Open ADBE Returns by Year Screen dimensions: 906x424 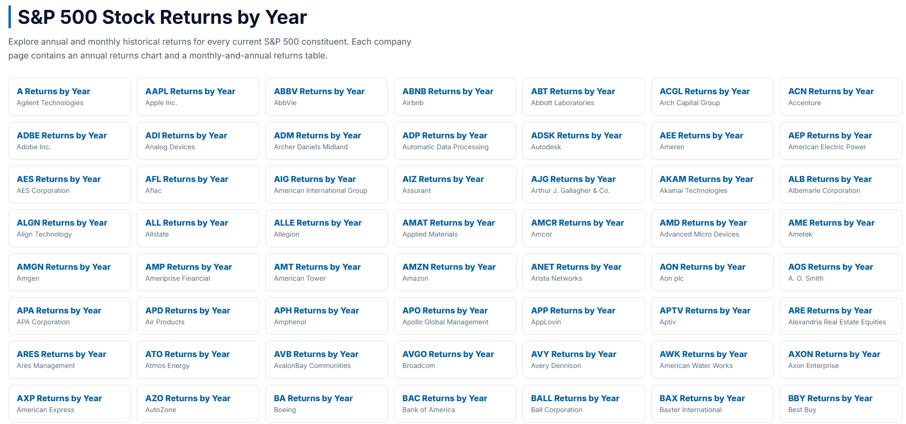[70, 141]
